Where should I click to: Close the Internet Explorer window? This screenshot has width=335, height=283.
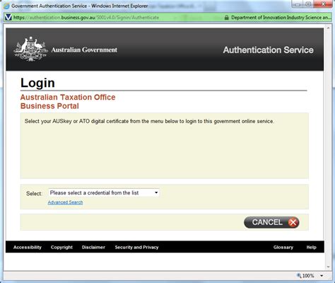pos(323,4)
